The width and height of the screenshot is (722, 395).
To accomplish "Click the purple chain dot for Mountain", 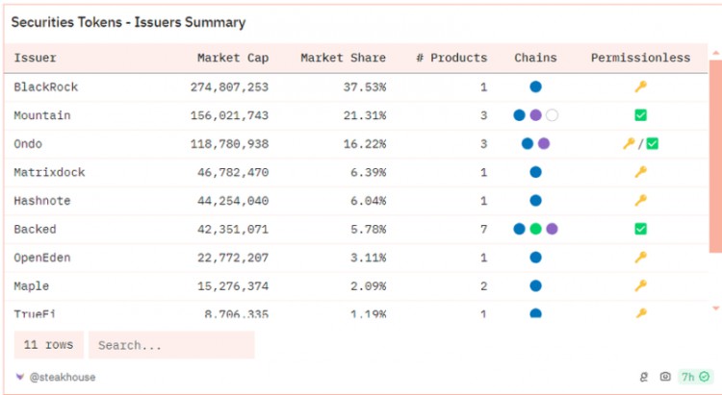I will 535,115.
